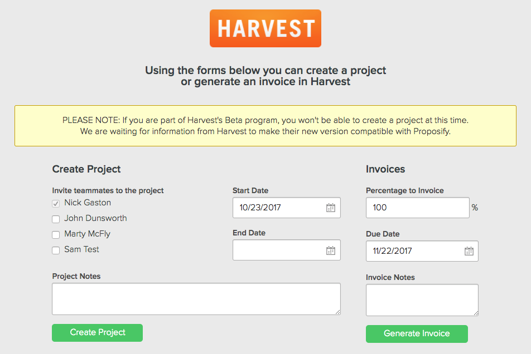Check the Marty McFly checkbox
This screenshot has width=531, height=354.
56,235
